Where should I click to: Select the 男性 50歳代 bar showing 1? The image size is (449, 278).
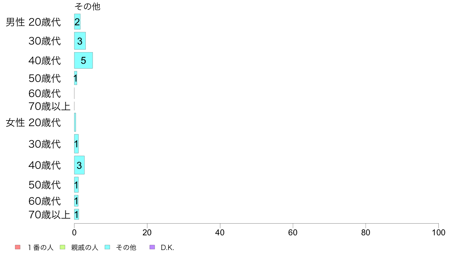coord(76,78)
